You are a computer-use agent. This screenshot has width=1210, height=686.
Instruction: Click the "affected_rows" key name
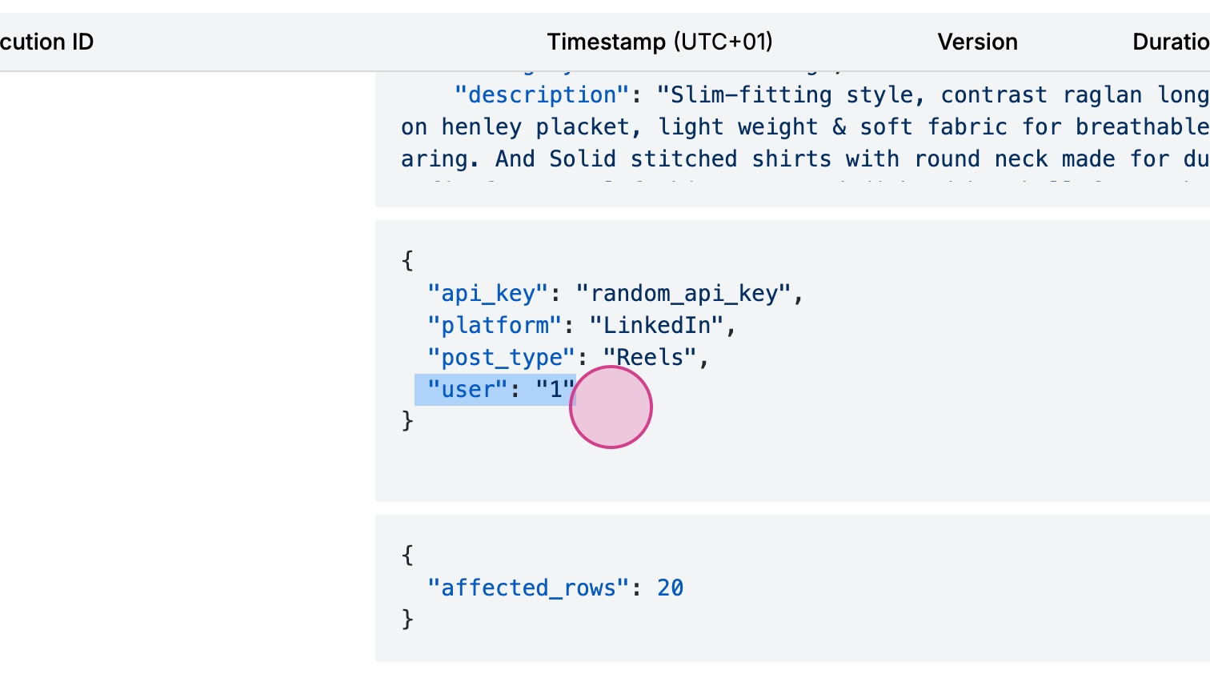(x=528, y=588)
